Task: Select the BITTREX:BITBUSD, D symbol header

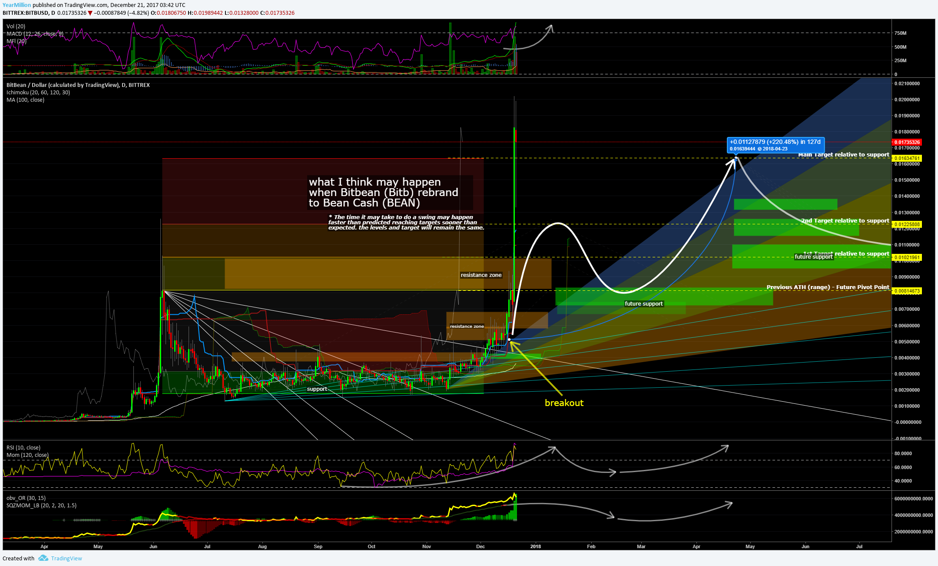Action: coord(29,13)
